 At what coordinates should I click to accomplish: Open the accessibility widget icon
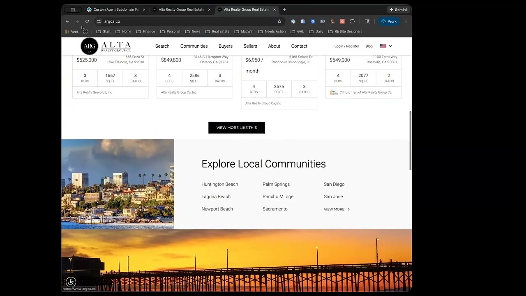pyautogui.click(x=71, y=282)
